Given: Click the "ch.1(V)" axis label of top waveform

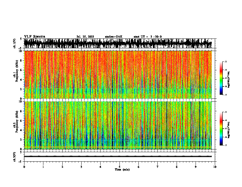Looking at the screenshot, I should click(x=15, y=43).
